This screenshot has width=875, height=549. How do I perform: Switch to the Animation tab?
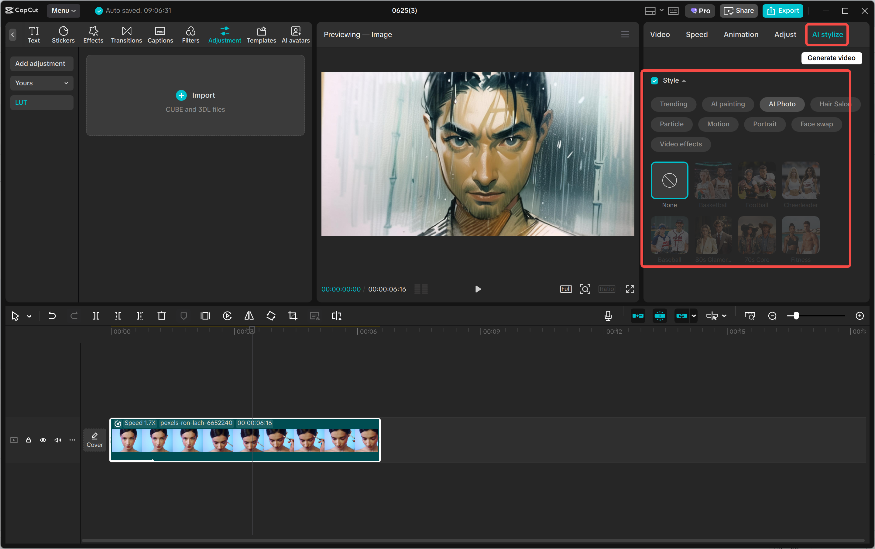click(741, 35)
